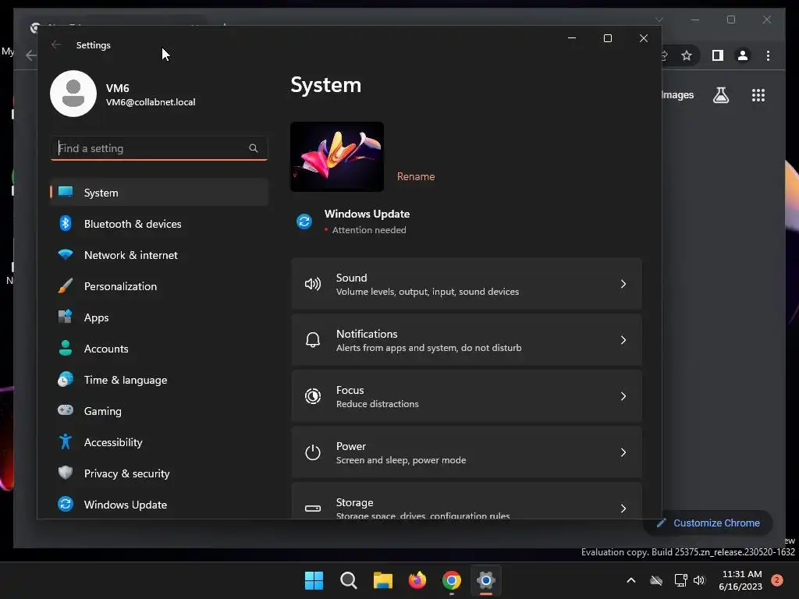Screen dimensions: 799x599
Task: Expand Storage settings chevron
Action: (x=623, y=508)
